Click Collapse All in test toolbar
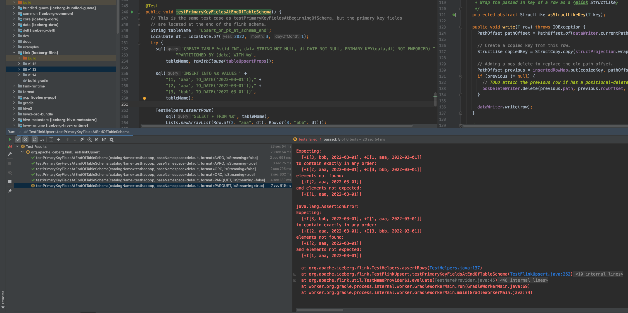 point(58,139)
